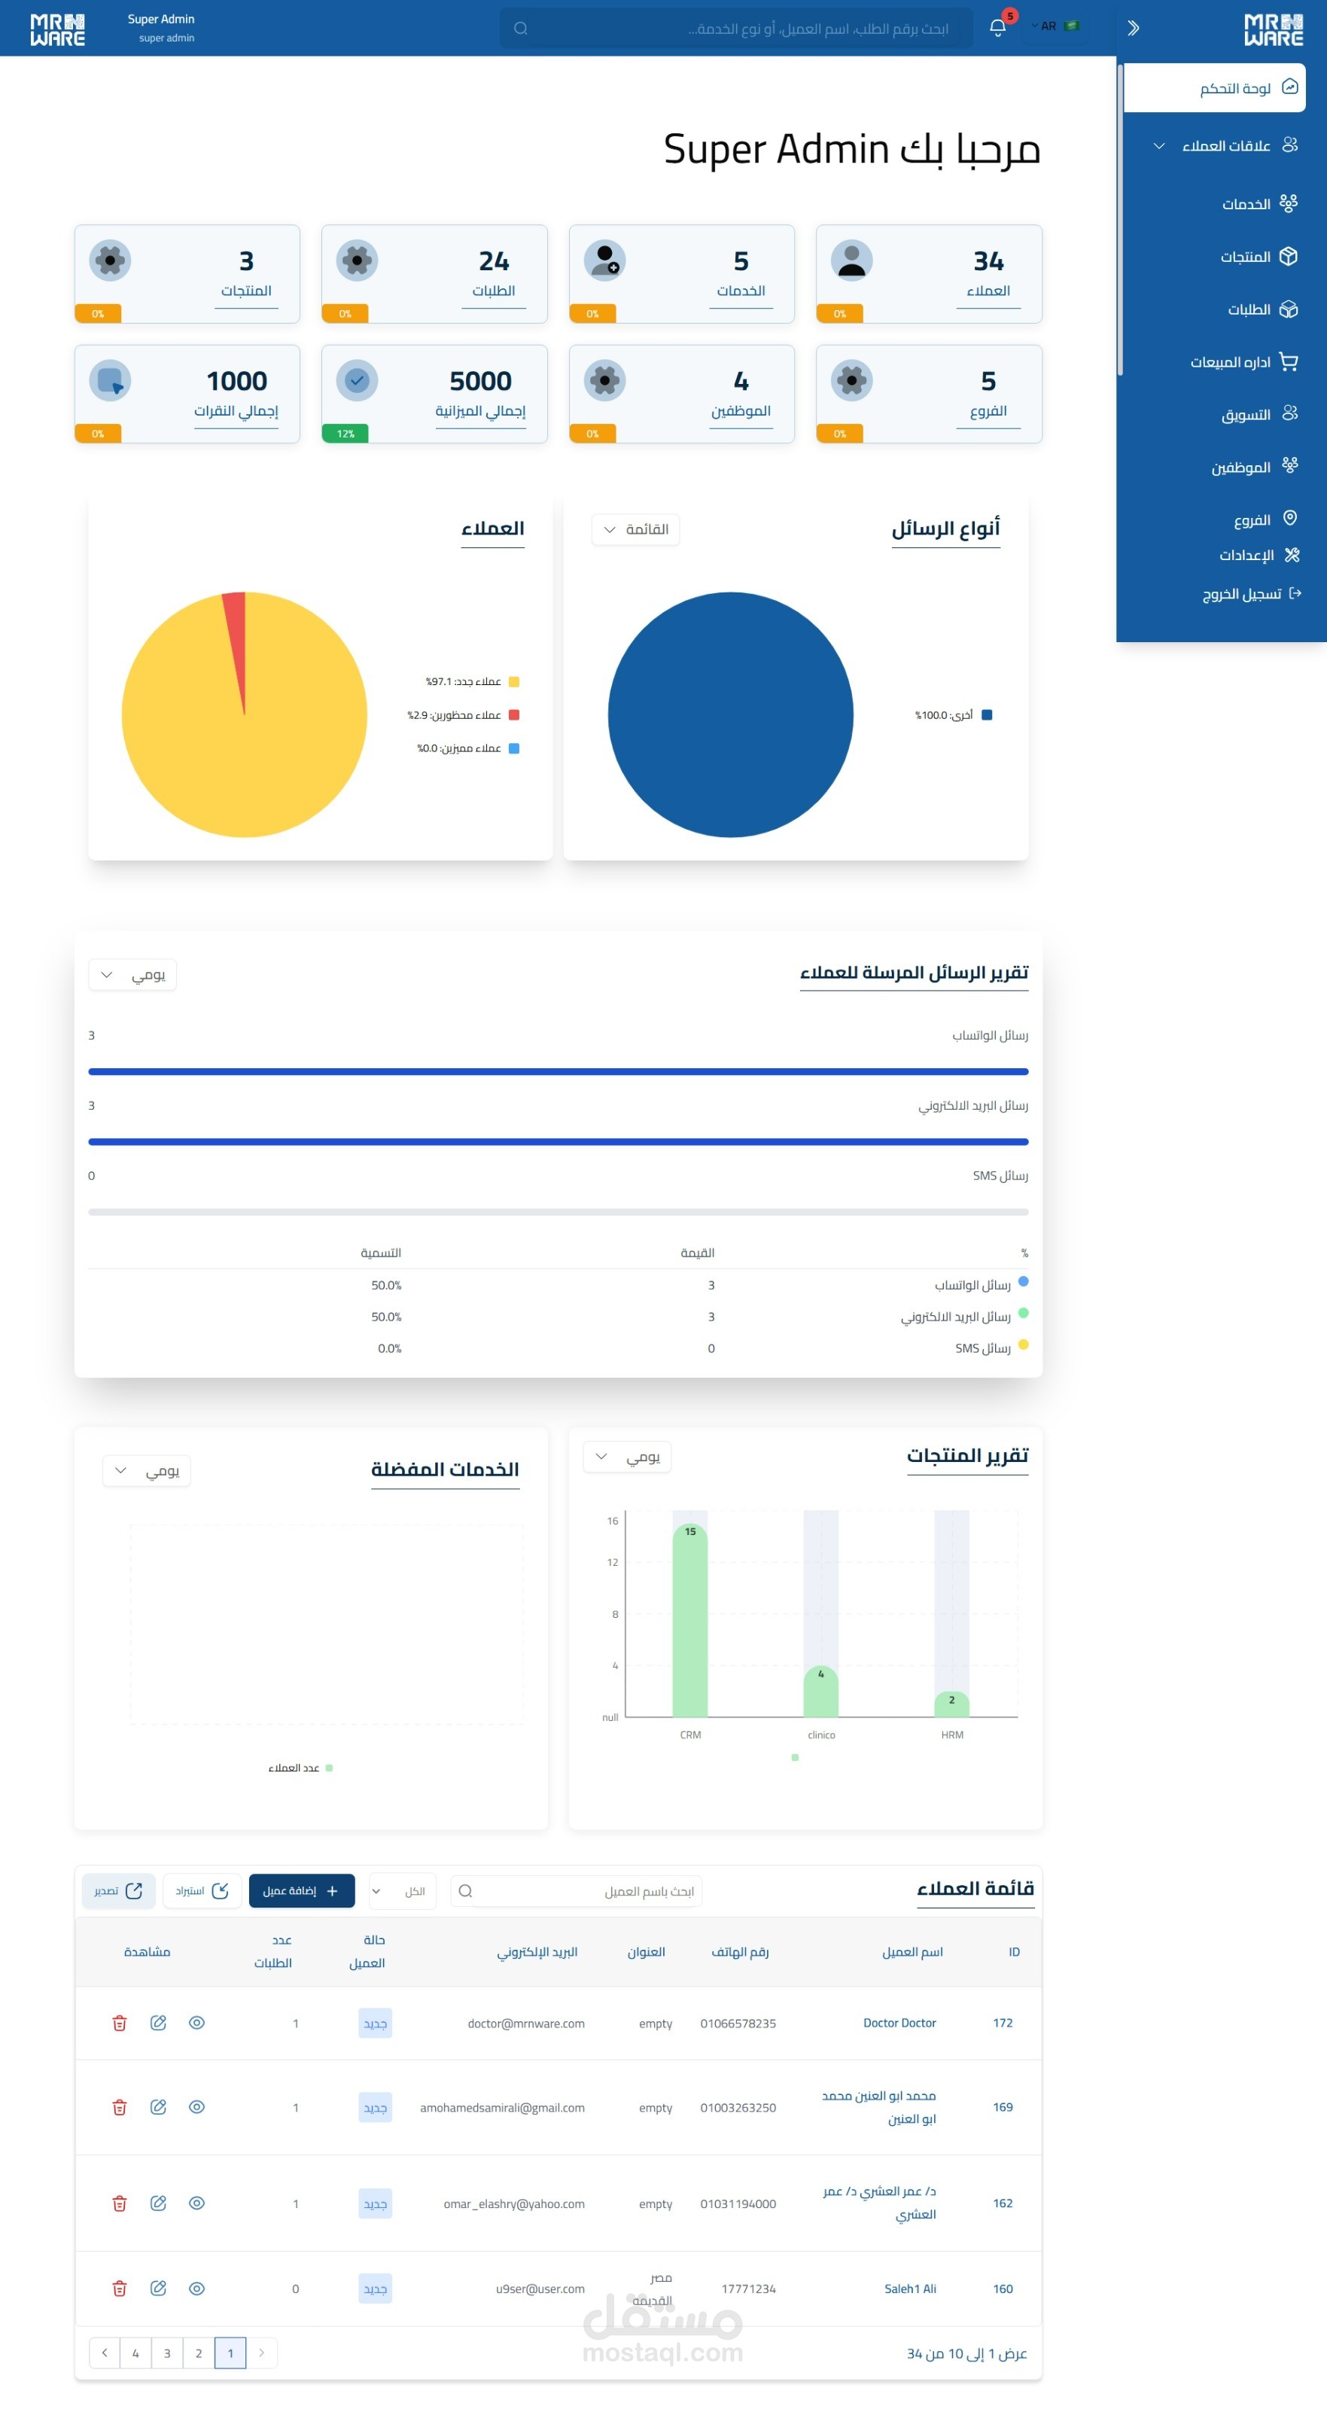Click the 'استيراد' import button
The width and height of the screenshot is (1327, 2415).
[x=202, y=1891]
